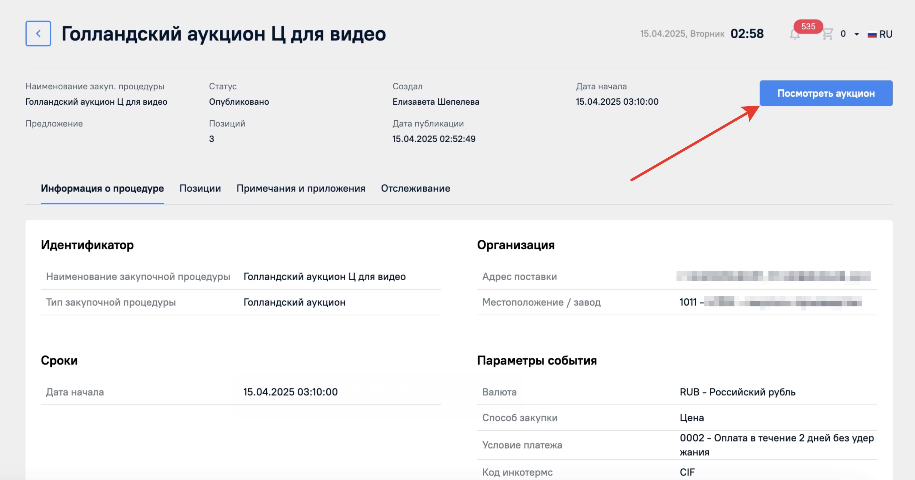Open the RU language selector
The width and height of the screenshot is (915, 480).
pos(886,34)
